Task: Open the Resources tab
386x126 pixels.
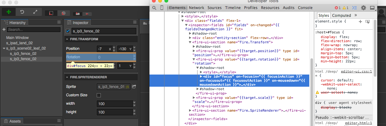Action: point(270,8)
